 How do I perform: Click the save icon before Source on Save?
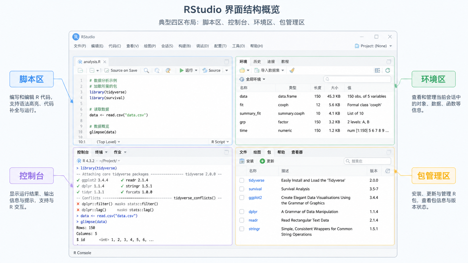tap(92, 70)
